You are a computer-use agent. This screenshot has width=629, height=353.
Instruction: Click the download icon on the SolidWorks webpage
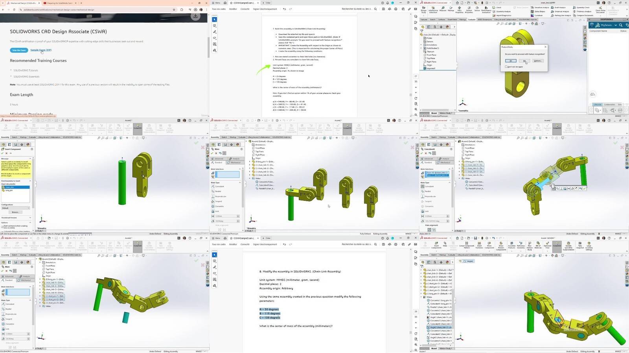pos(195,16)
